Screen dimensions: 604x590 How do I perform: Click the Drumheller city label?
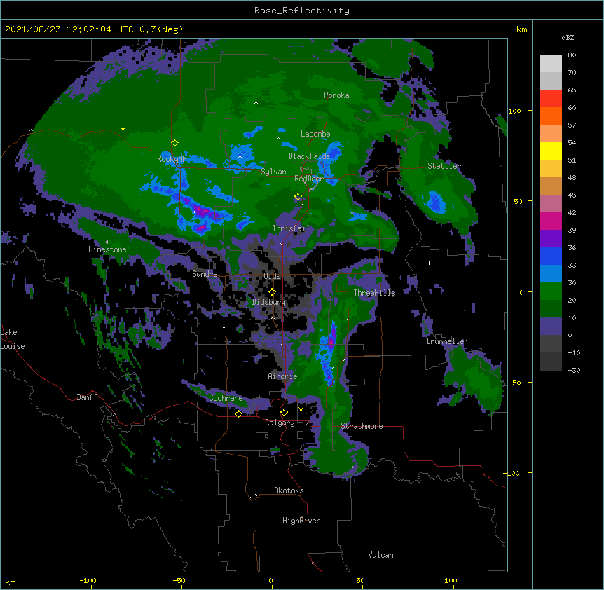[447, 341]
